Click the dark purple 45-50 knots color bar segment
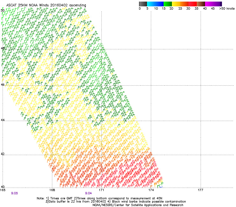Viewport: 236px width, 207px height. click(218, 4)
